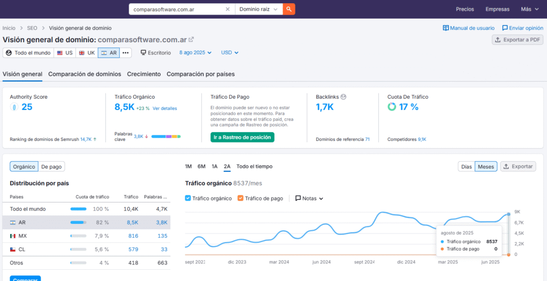This screenshot has width=547, height=281.
Task: Switch to Comparación por países tab
Action: [x=201, y=74]
